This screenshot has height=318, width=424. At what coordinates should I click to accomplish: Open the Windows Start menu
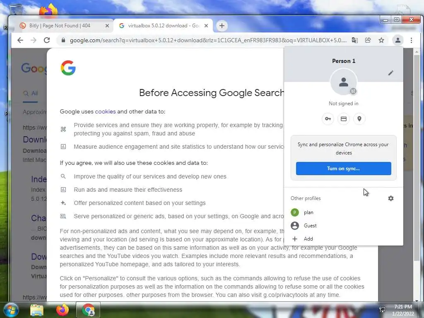[11, 310]
